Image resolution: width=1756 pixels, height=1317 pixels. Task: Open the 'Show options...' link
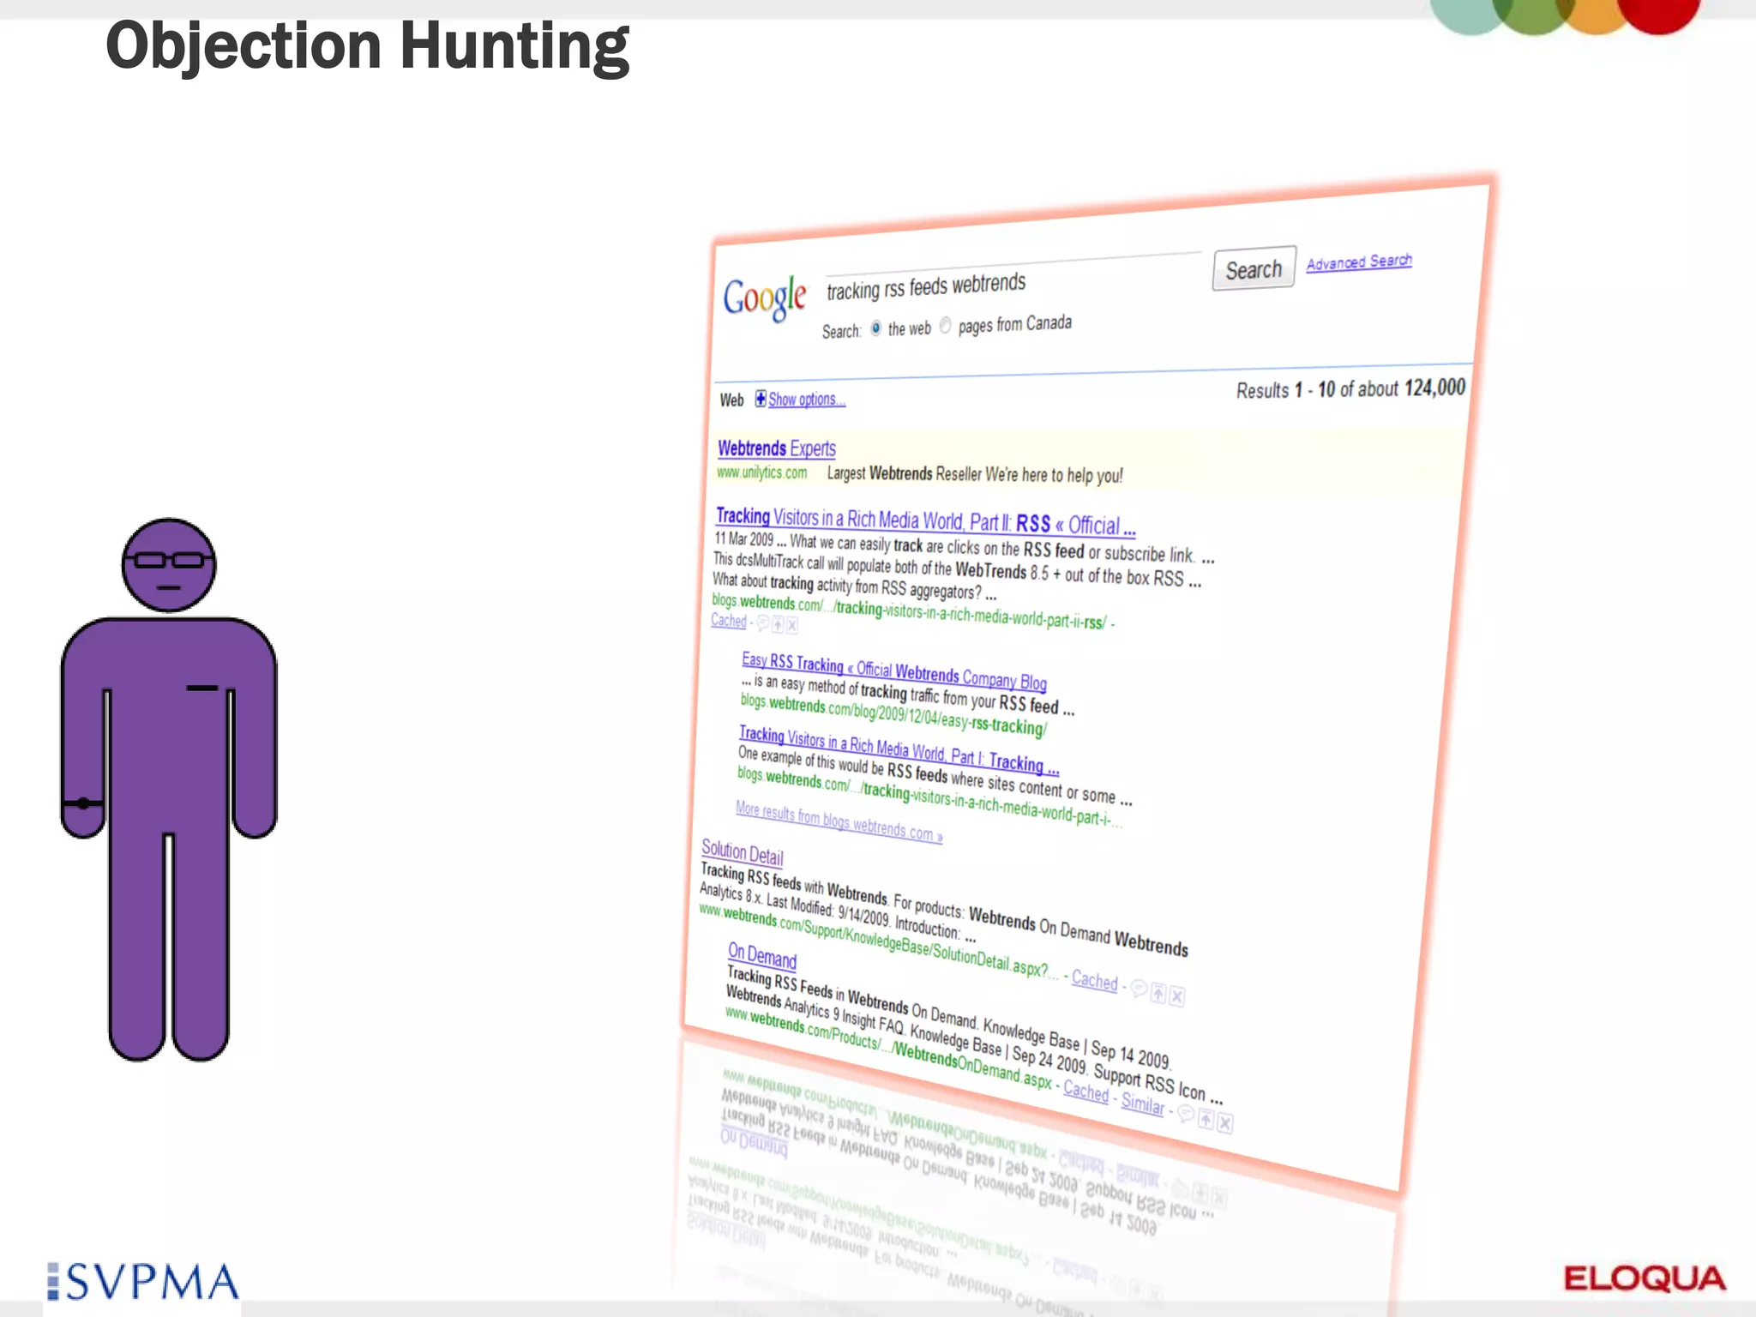807,400
